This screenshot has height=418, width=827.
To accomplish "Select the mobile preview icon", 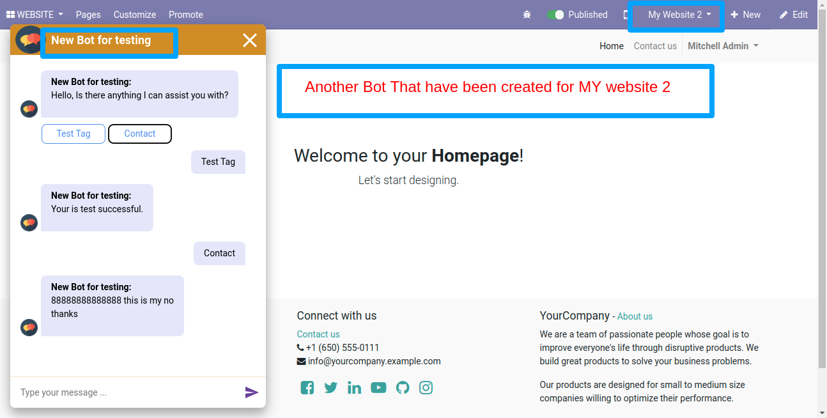I will 627,14.
